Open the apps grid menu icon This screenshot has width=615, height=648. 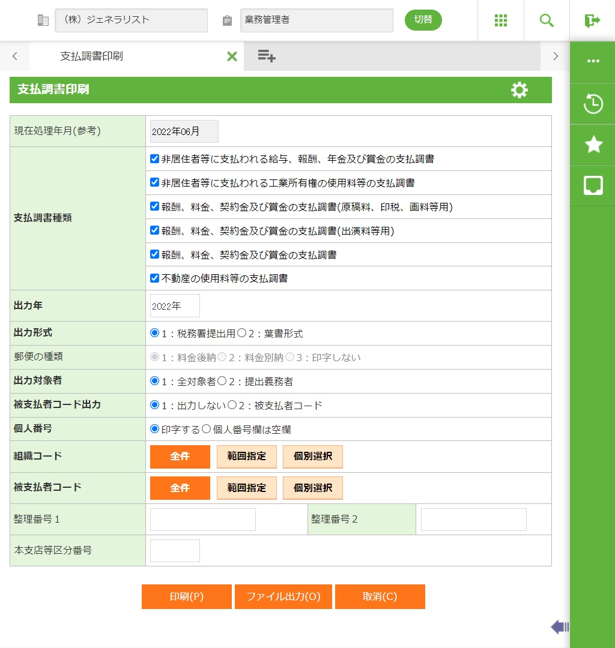[x=501, y=20]
